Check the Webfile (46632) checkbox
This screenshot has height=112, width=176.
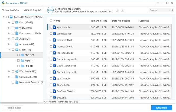(13, 71)
